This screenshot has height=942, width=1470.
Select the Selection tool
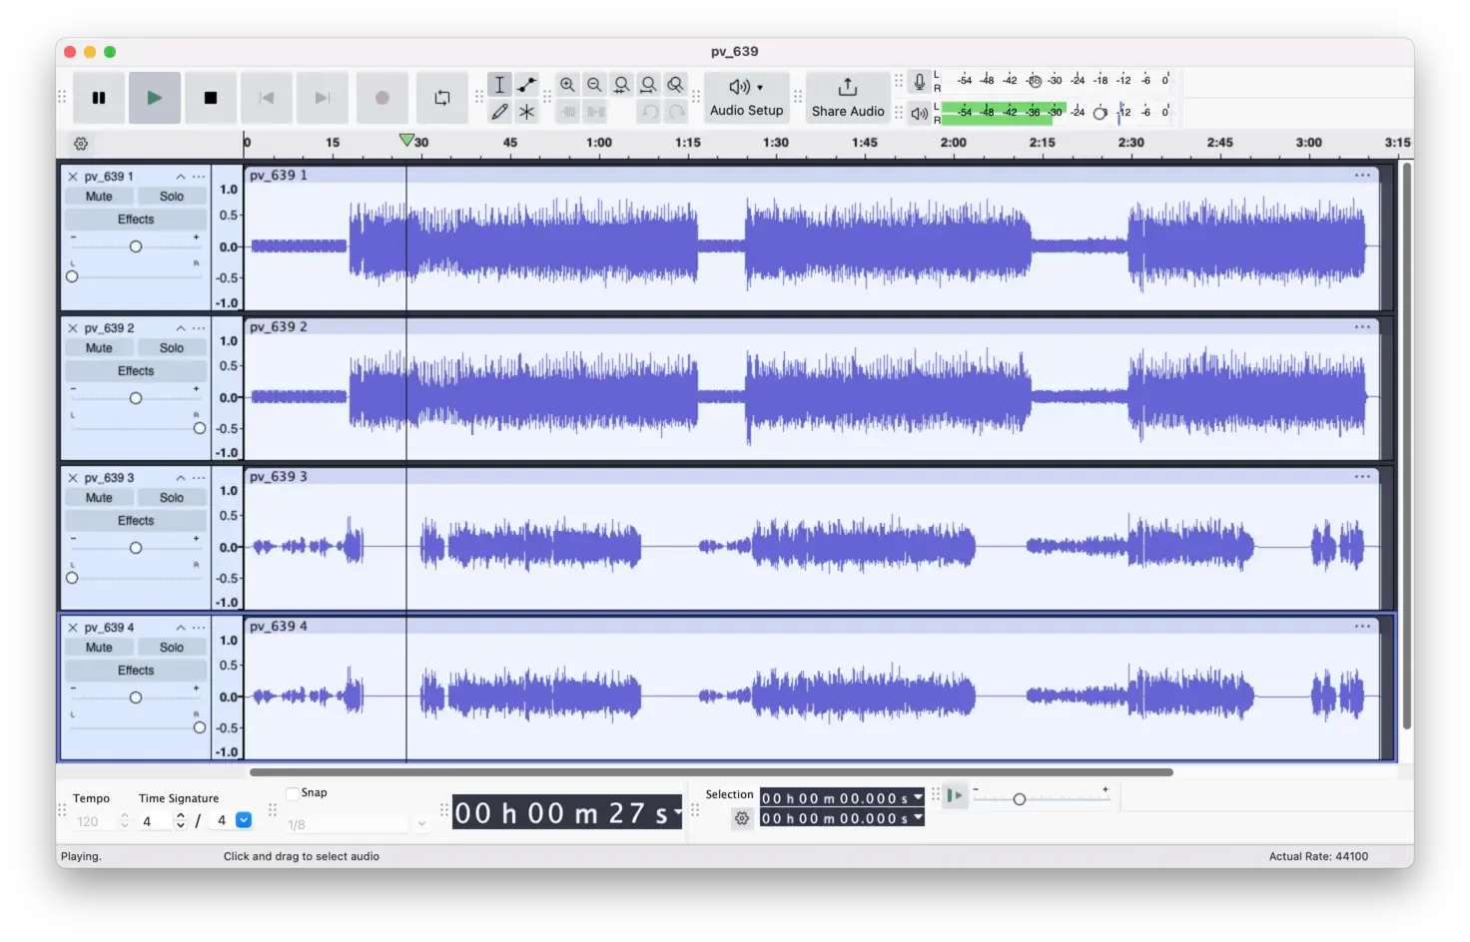point(499,85)
